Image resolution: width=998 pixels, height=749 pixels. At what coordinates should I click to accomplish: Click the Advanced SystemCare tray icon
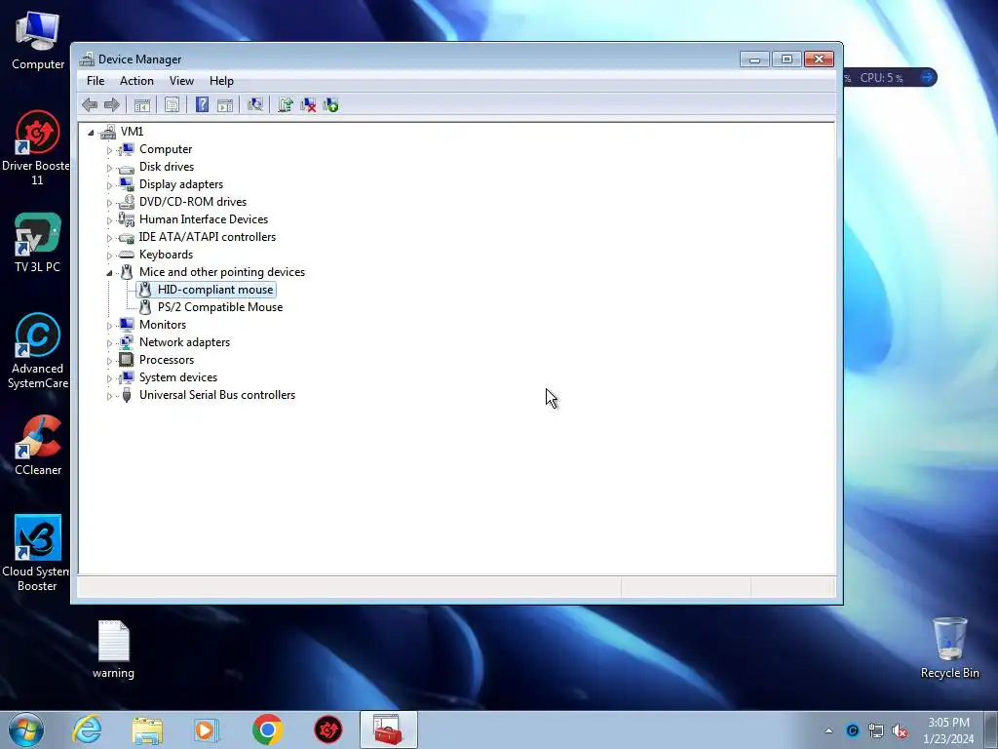(853, 731)
